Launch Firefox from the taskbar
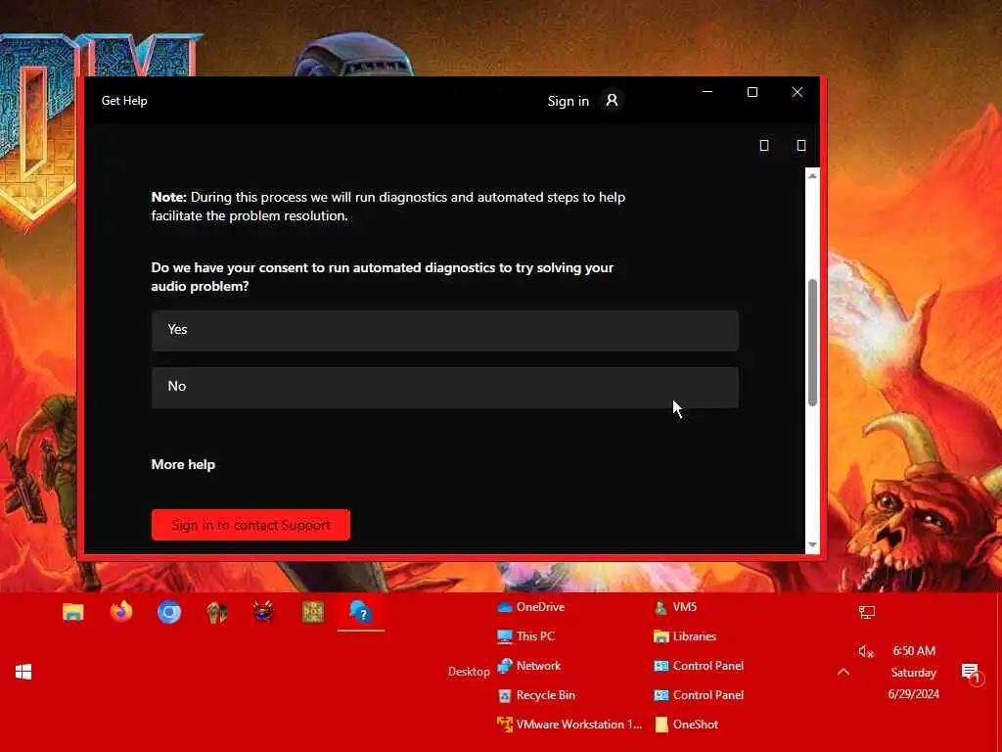 (120, 612)
